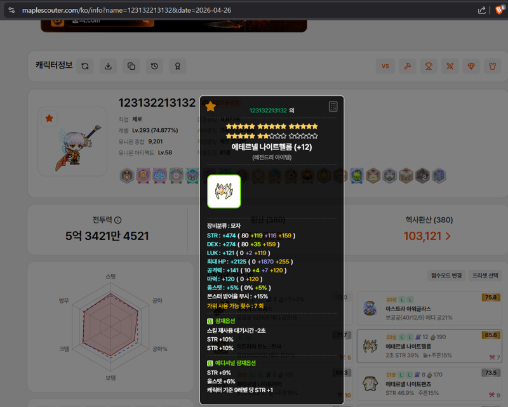Click the 21성 star force tag
Viewport: 508px width, 407px height.
pyautogui.click(x=391, y=375)
